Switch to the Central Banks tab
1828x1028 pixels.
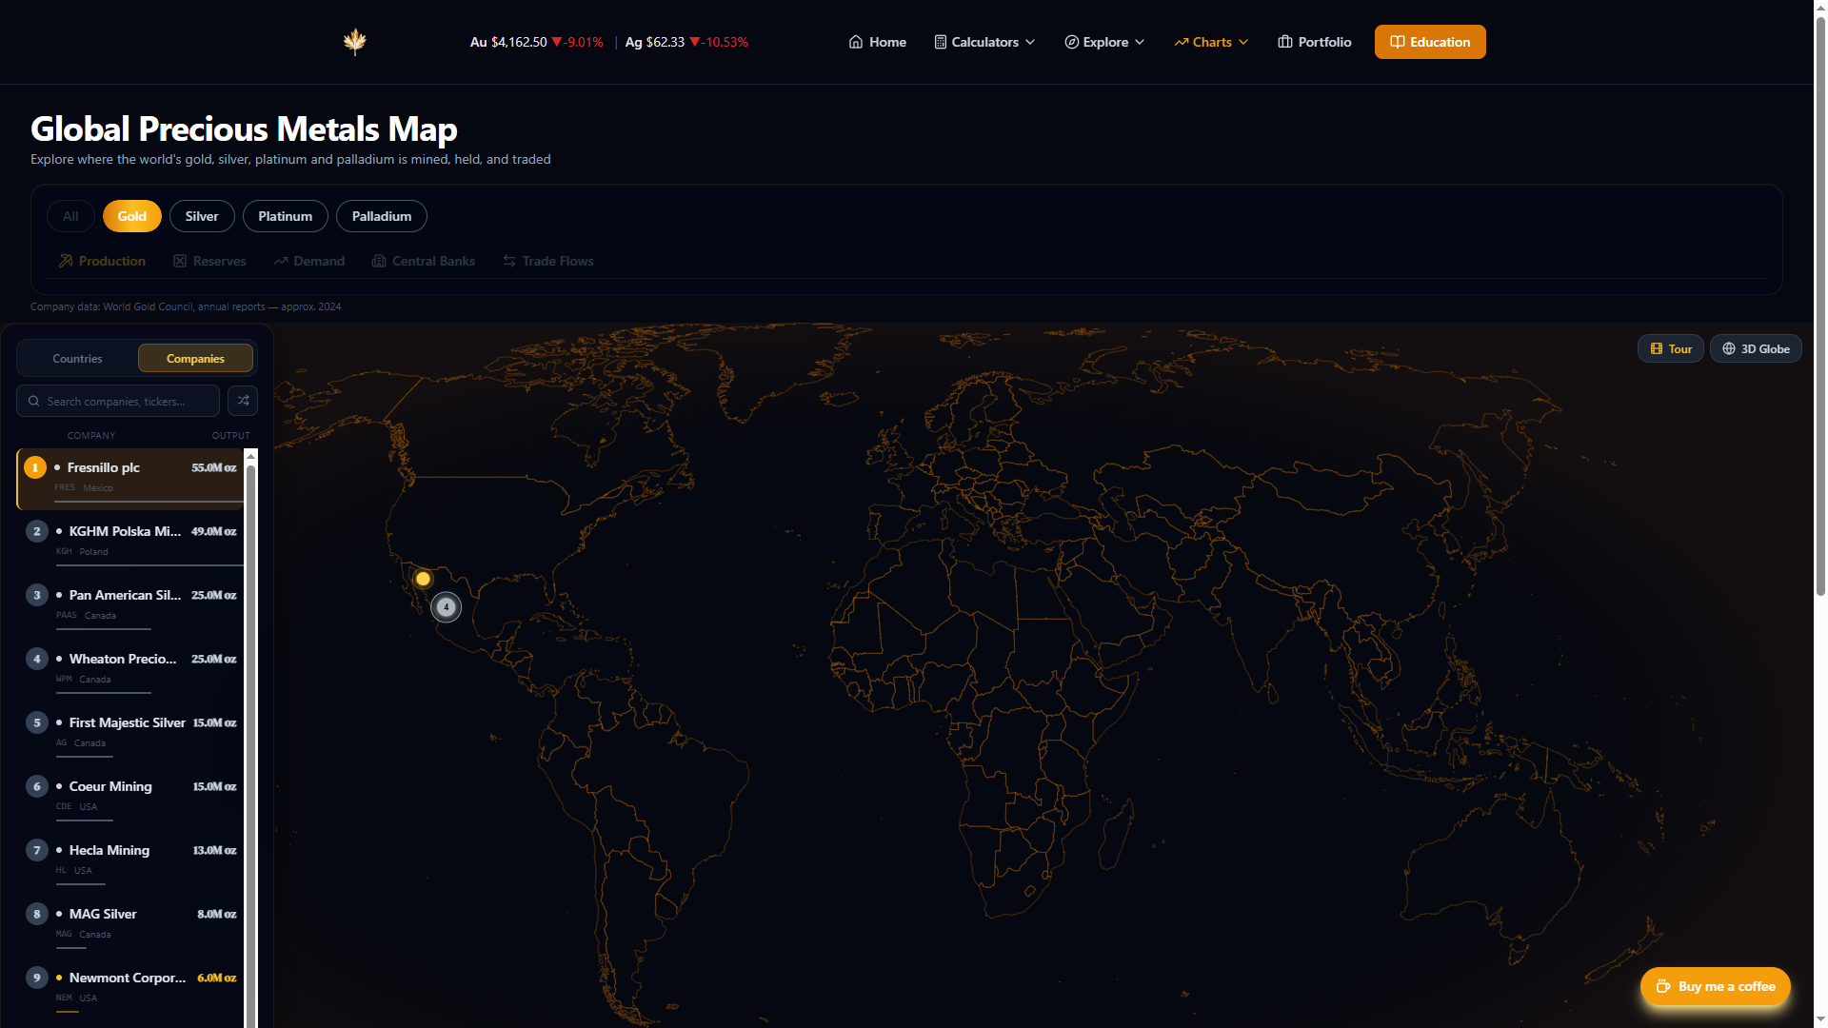tap(423, 261)
